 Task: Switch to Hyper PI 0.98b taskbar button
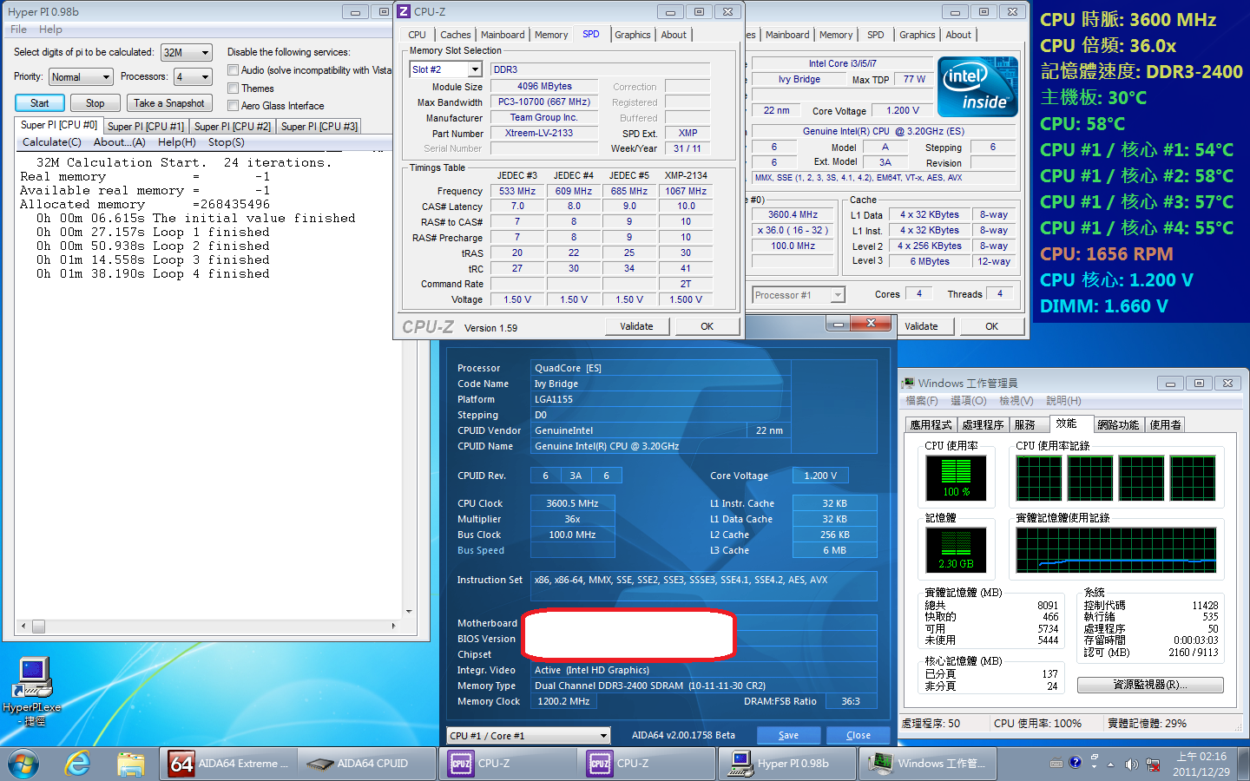pyautogui.click(x=787, y=764)
